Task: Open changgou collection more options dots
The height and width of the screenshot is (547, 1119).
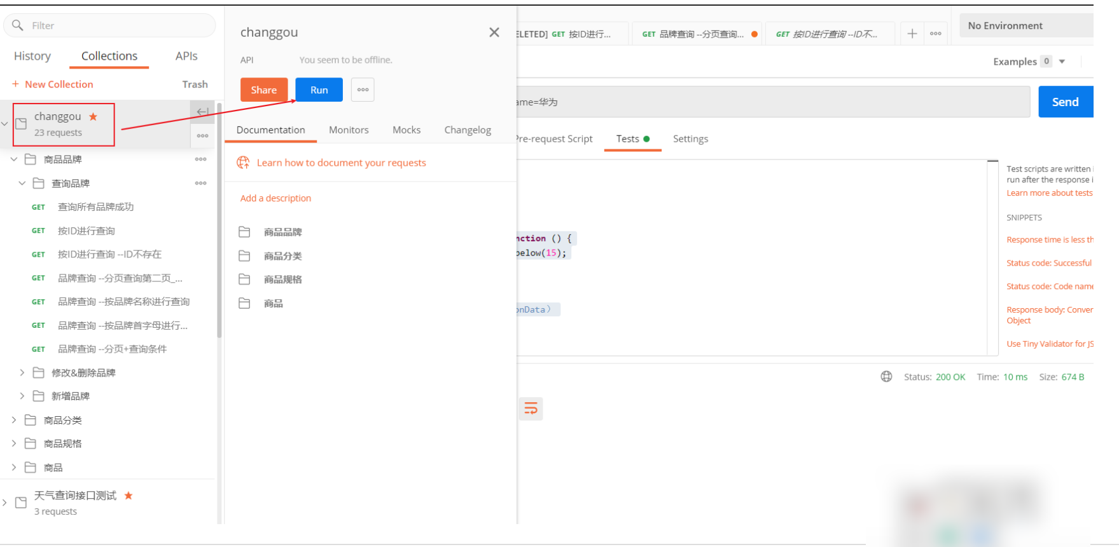Action: click(x=202, y=135)
